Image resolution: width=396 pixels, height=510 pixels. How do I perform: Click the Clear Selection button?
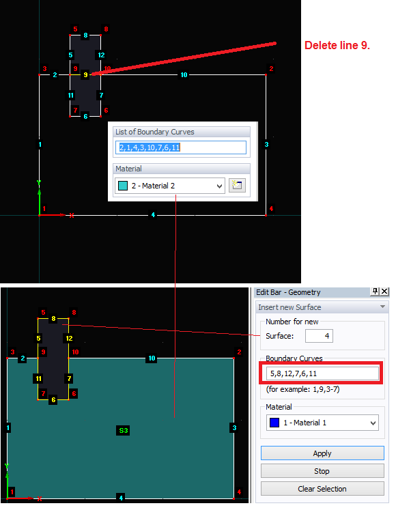pyautogui.click(x=322, y=489)
